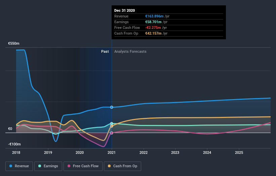The width and height of the screenshot is (276, 176).
Task: Click the €0 y-axis label
Action: tap(10, 129)
